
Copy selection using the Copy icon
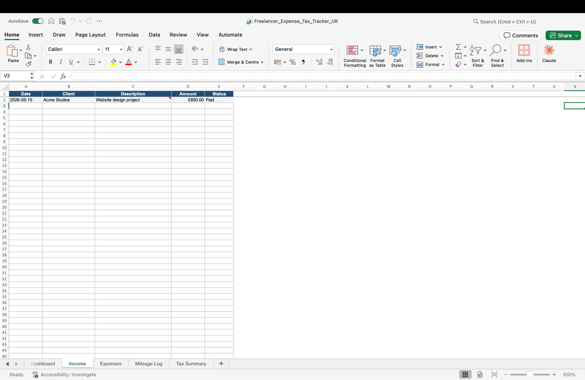click(28, 56)
